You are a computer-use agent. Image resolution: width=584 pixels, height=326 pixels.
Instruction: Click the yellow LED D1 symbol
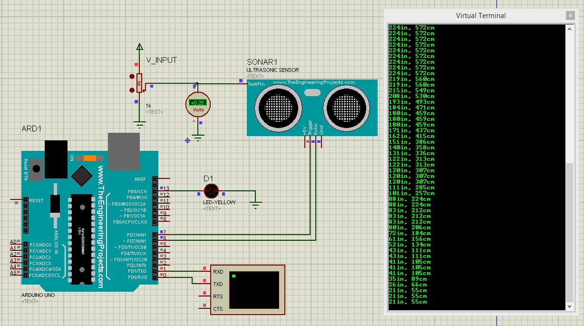[211, 191]
